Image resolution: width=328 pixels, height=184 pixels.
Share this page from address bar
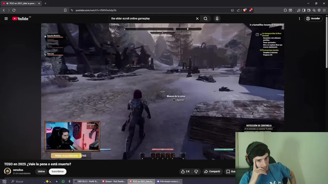[238, 10]
